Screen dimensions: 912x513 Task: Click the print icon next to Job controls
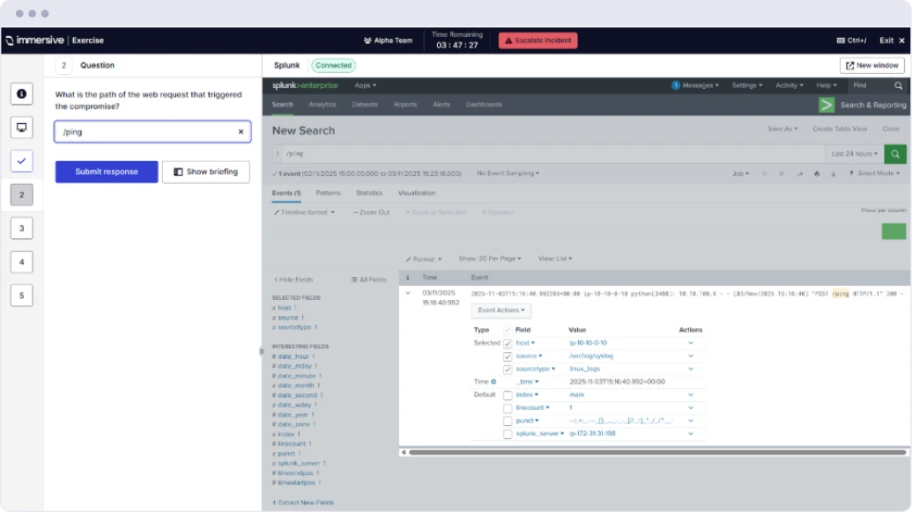click(818, 173)
